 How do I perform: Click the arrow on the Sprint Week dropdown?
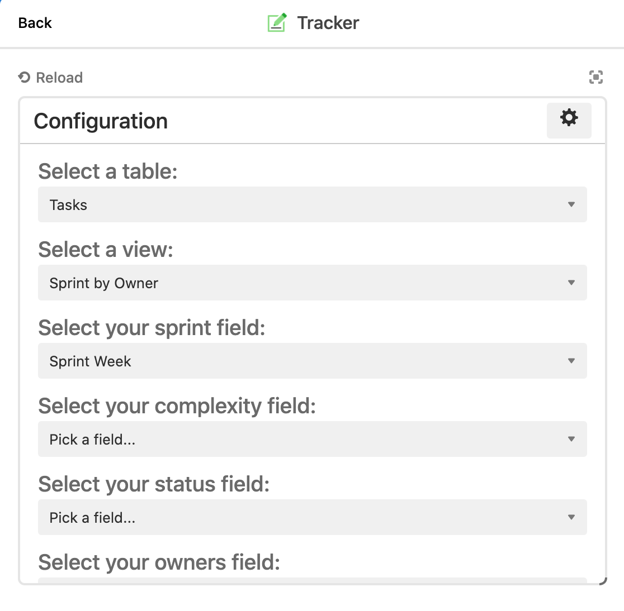(571, 361)
